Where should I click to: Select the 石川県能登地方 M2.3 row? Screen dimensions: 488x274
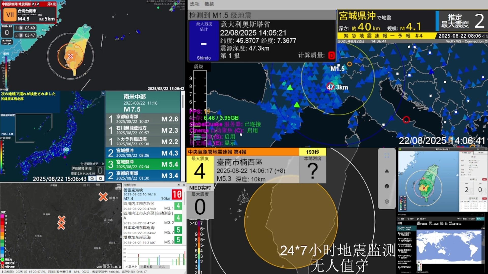pyautogui.click(x=143, y=130)
